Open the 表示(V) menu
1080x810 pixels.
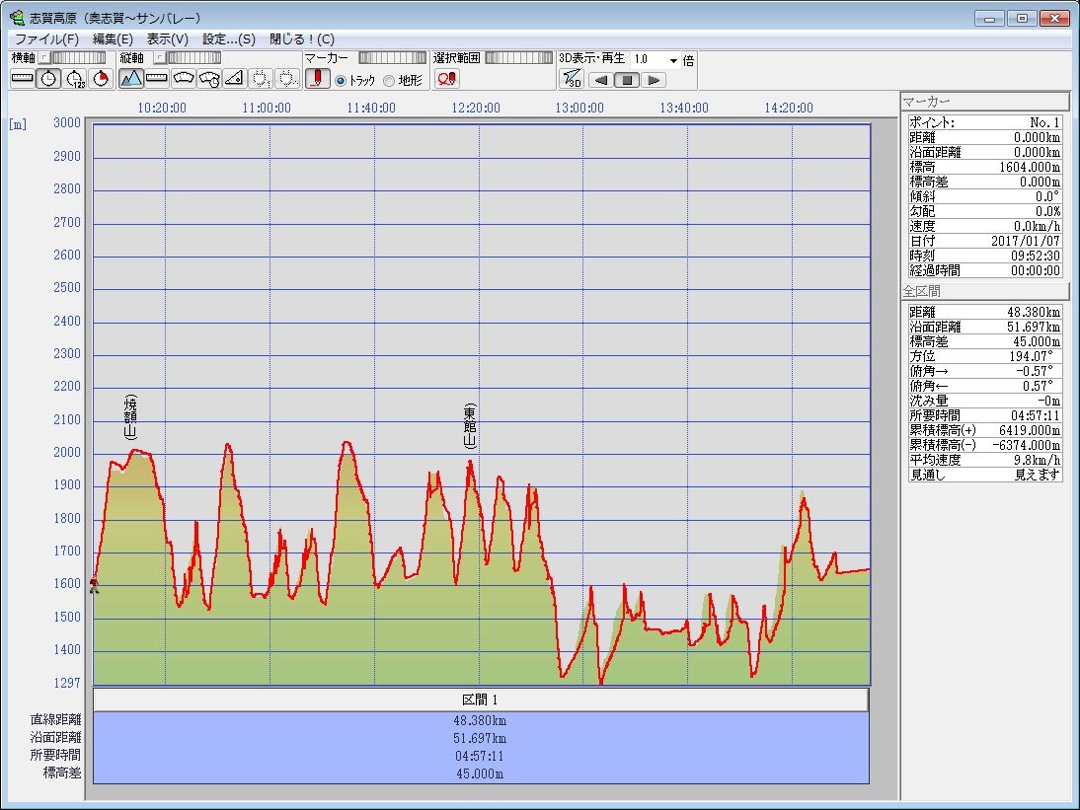[167, 39]
